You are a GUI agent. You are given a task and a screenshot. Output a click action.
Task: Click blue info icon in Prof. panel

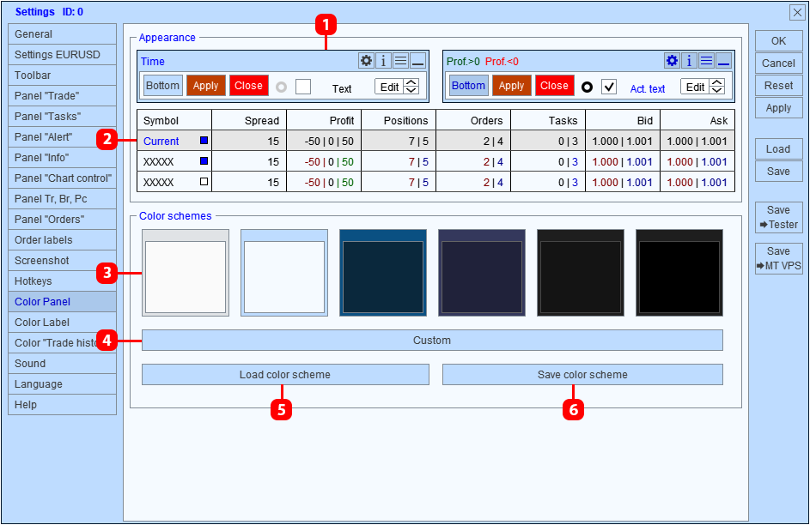pos(689,61)
